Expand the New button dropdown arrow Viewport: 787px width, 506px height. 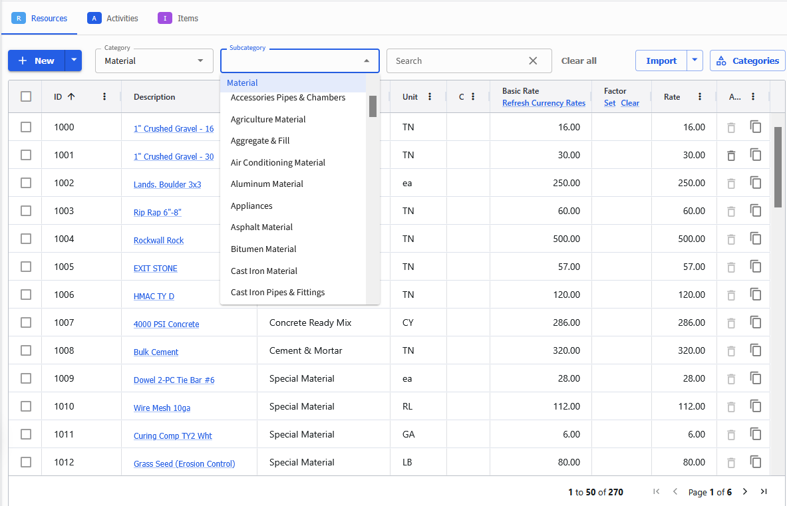73,61
